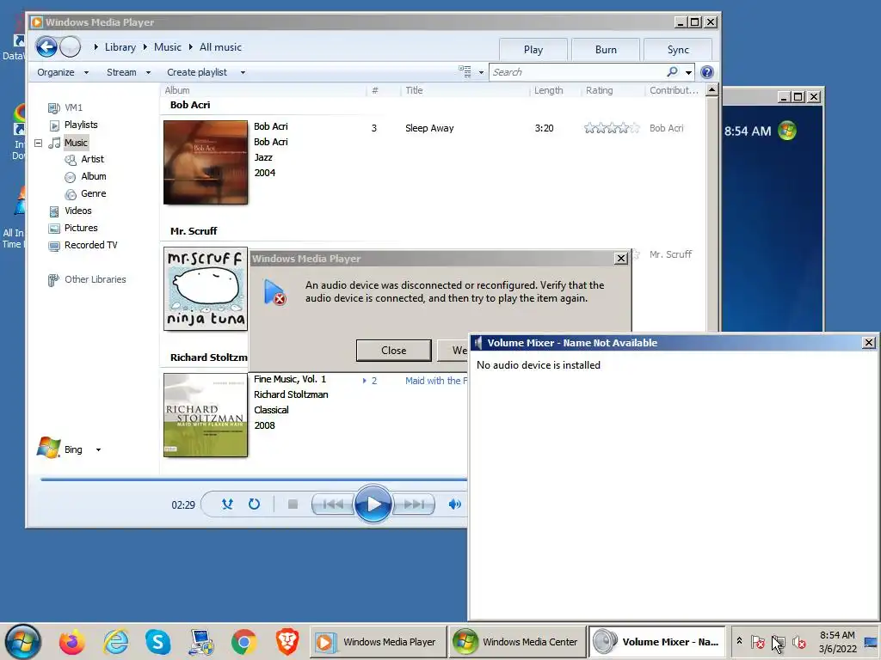Click the Library breadcrumb

[120, 47]
